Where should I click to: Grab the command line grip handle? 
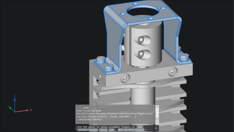(76, 128)
